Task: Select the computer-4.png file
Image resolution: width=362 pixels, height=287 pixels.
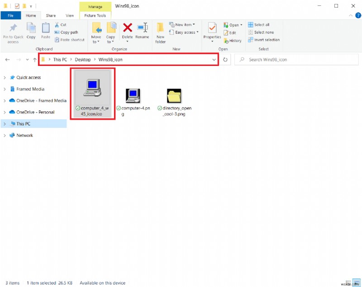Action: point(133,102)
